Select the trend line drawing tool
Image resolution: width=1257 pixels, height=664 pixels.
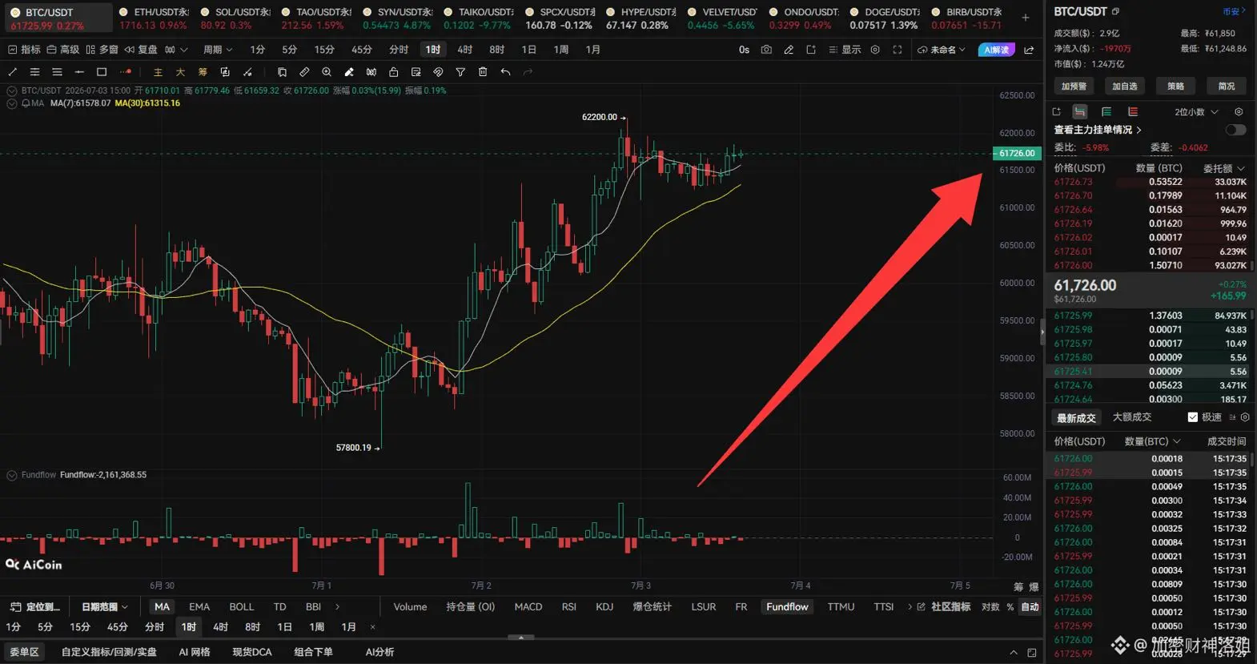point(12,72)
